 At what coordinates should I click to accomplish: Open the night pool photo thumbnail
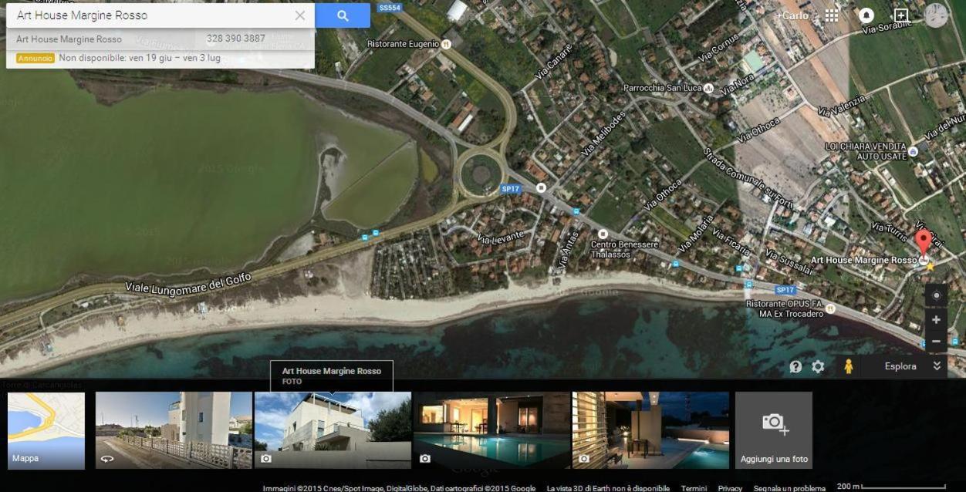pos(491,430)
